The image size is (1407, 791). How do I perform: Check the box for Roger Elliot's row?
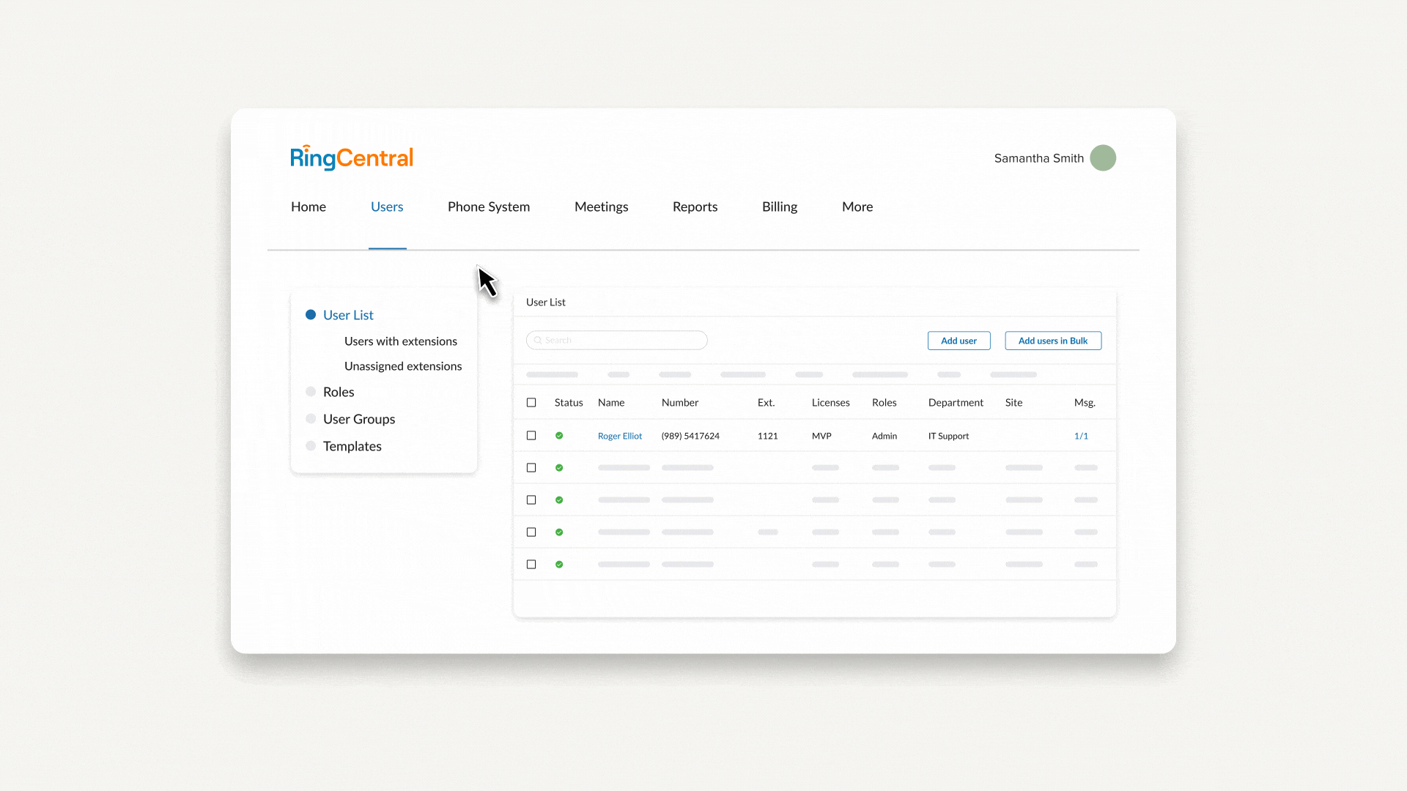(x=531, y=436)
